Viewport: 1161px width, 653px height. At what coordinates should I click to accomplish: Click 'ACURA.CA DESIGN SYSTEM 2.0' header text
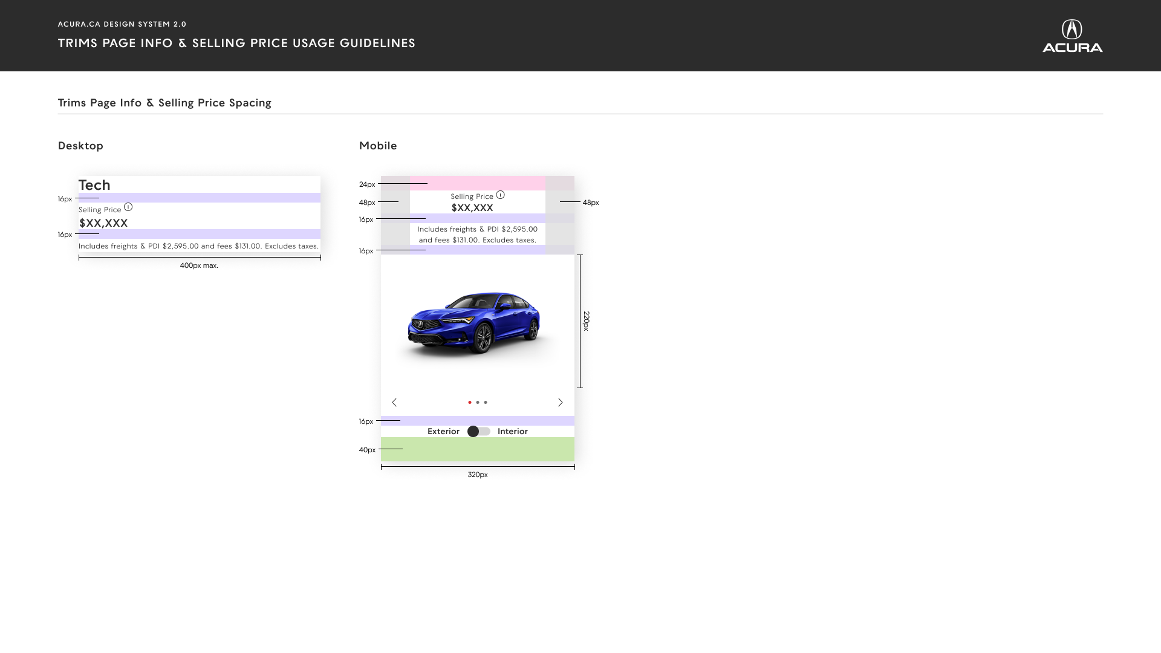click(x=122, y=24)
